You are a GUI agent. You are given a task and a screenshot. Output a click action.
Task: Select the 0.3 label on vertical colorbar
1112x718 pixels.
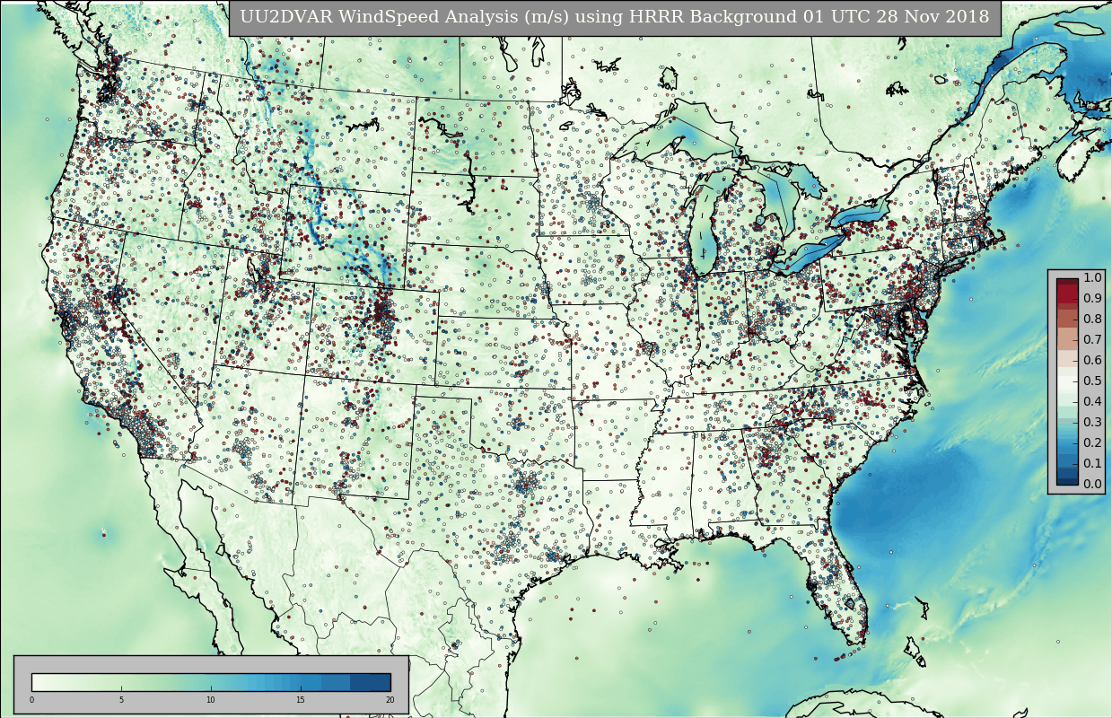pos(1092,422)
